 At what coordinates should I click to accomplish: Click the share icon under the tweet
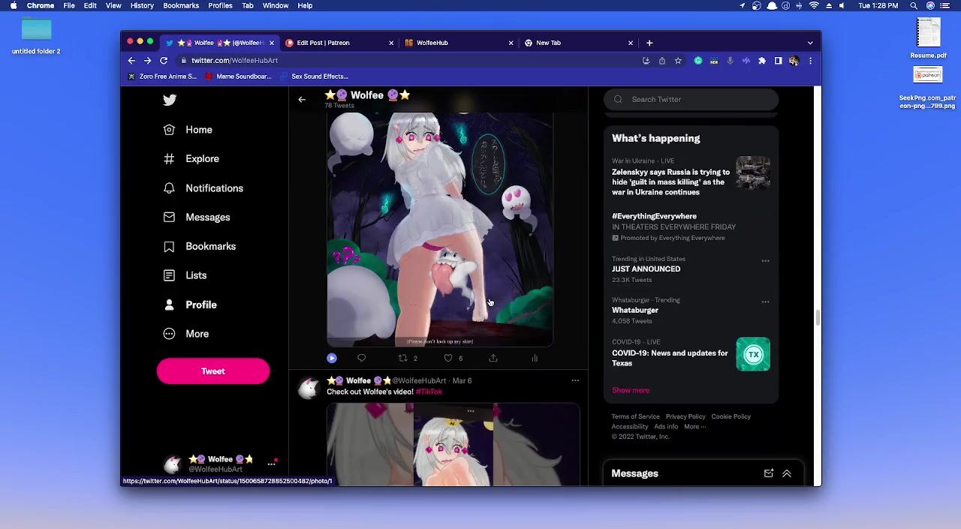493,358
